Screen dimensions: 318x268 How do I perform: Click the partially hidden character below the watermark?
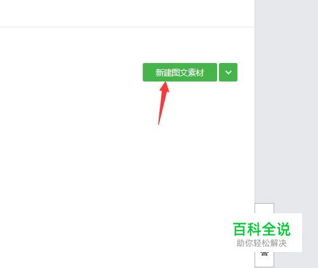[x=264, y=253]
